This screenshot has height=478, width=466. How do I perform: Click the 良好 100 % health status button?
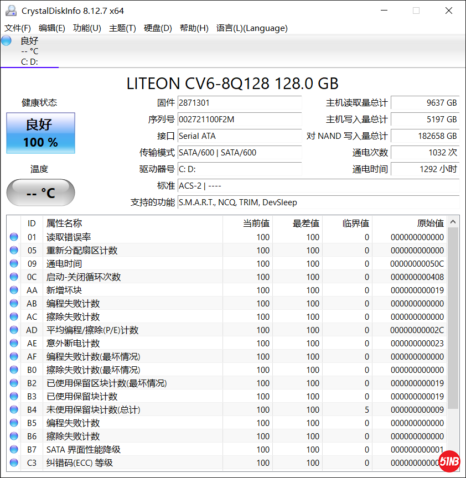tap(40, 133)
